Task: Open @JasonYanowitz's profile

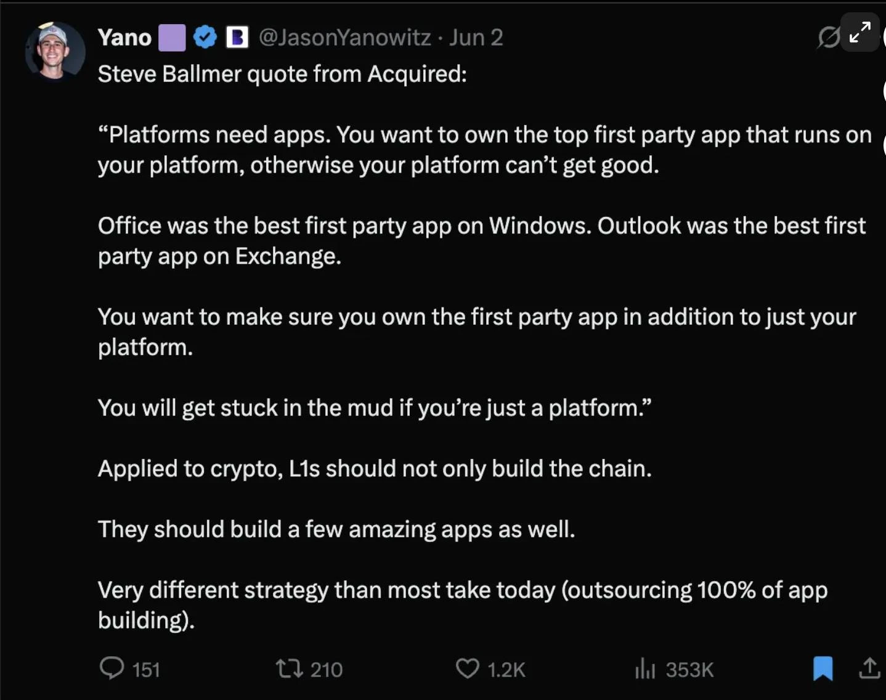Action: tap(343, 37)
